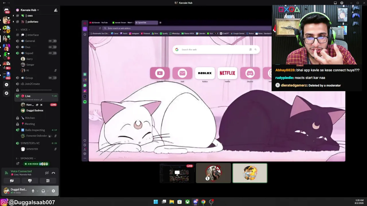Join the General voice channel

[37, 41]
